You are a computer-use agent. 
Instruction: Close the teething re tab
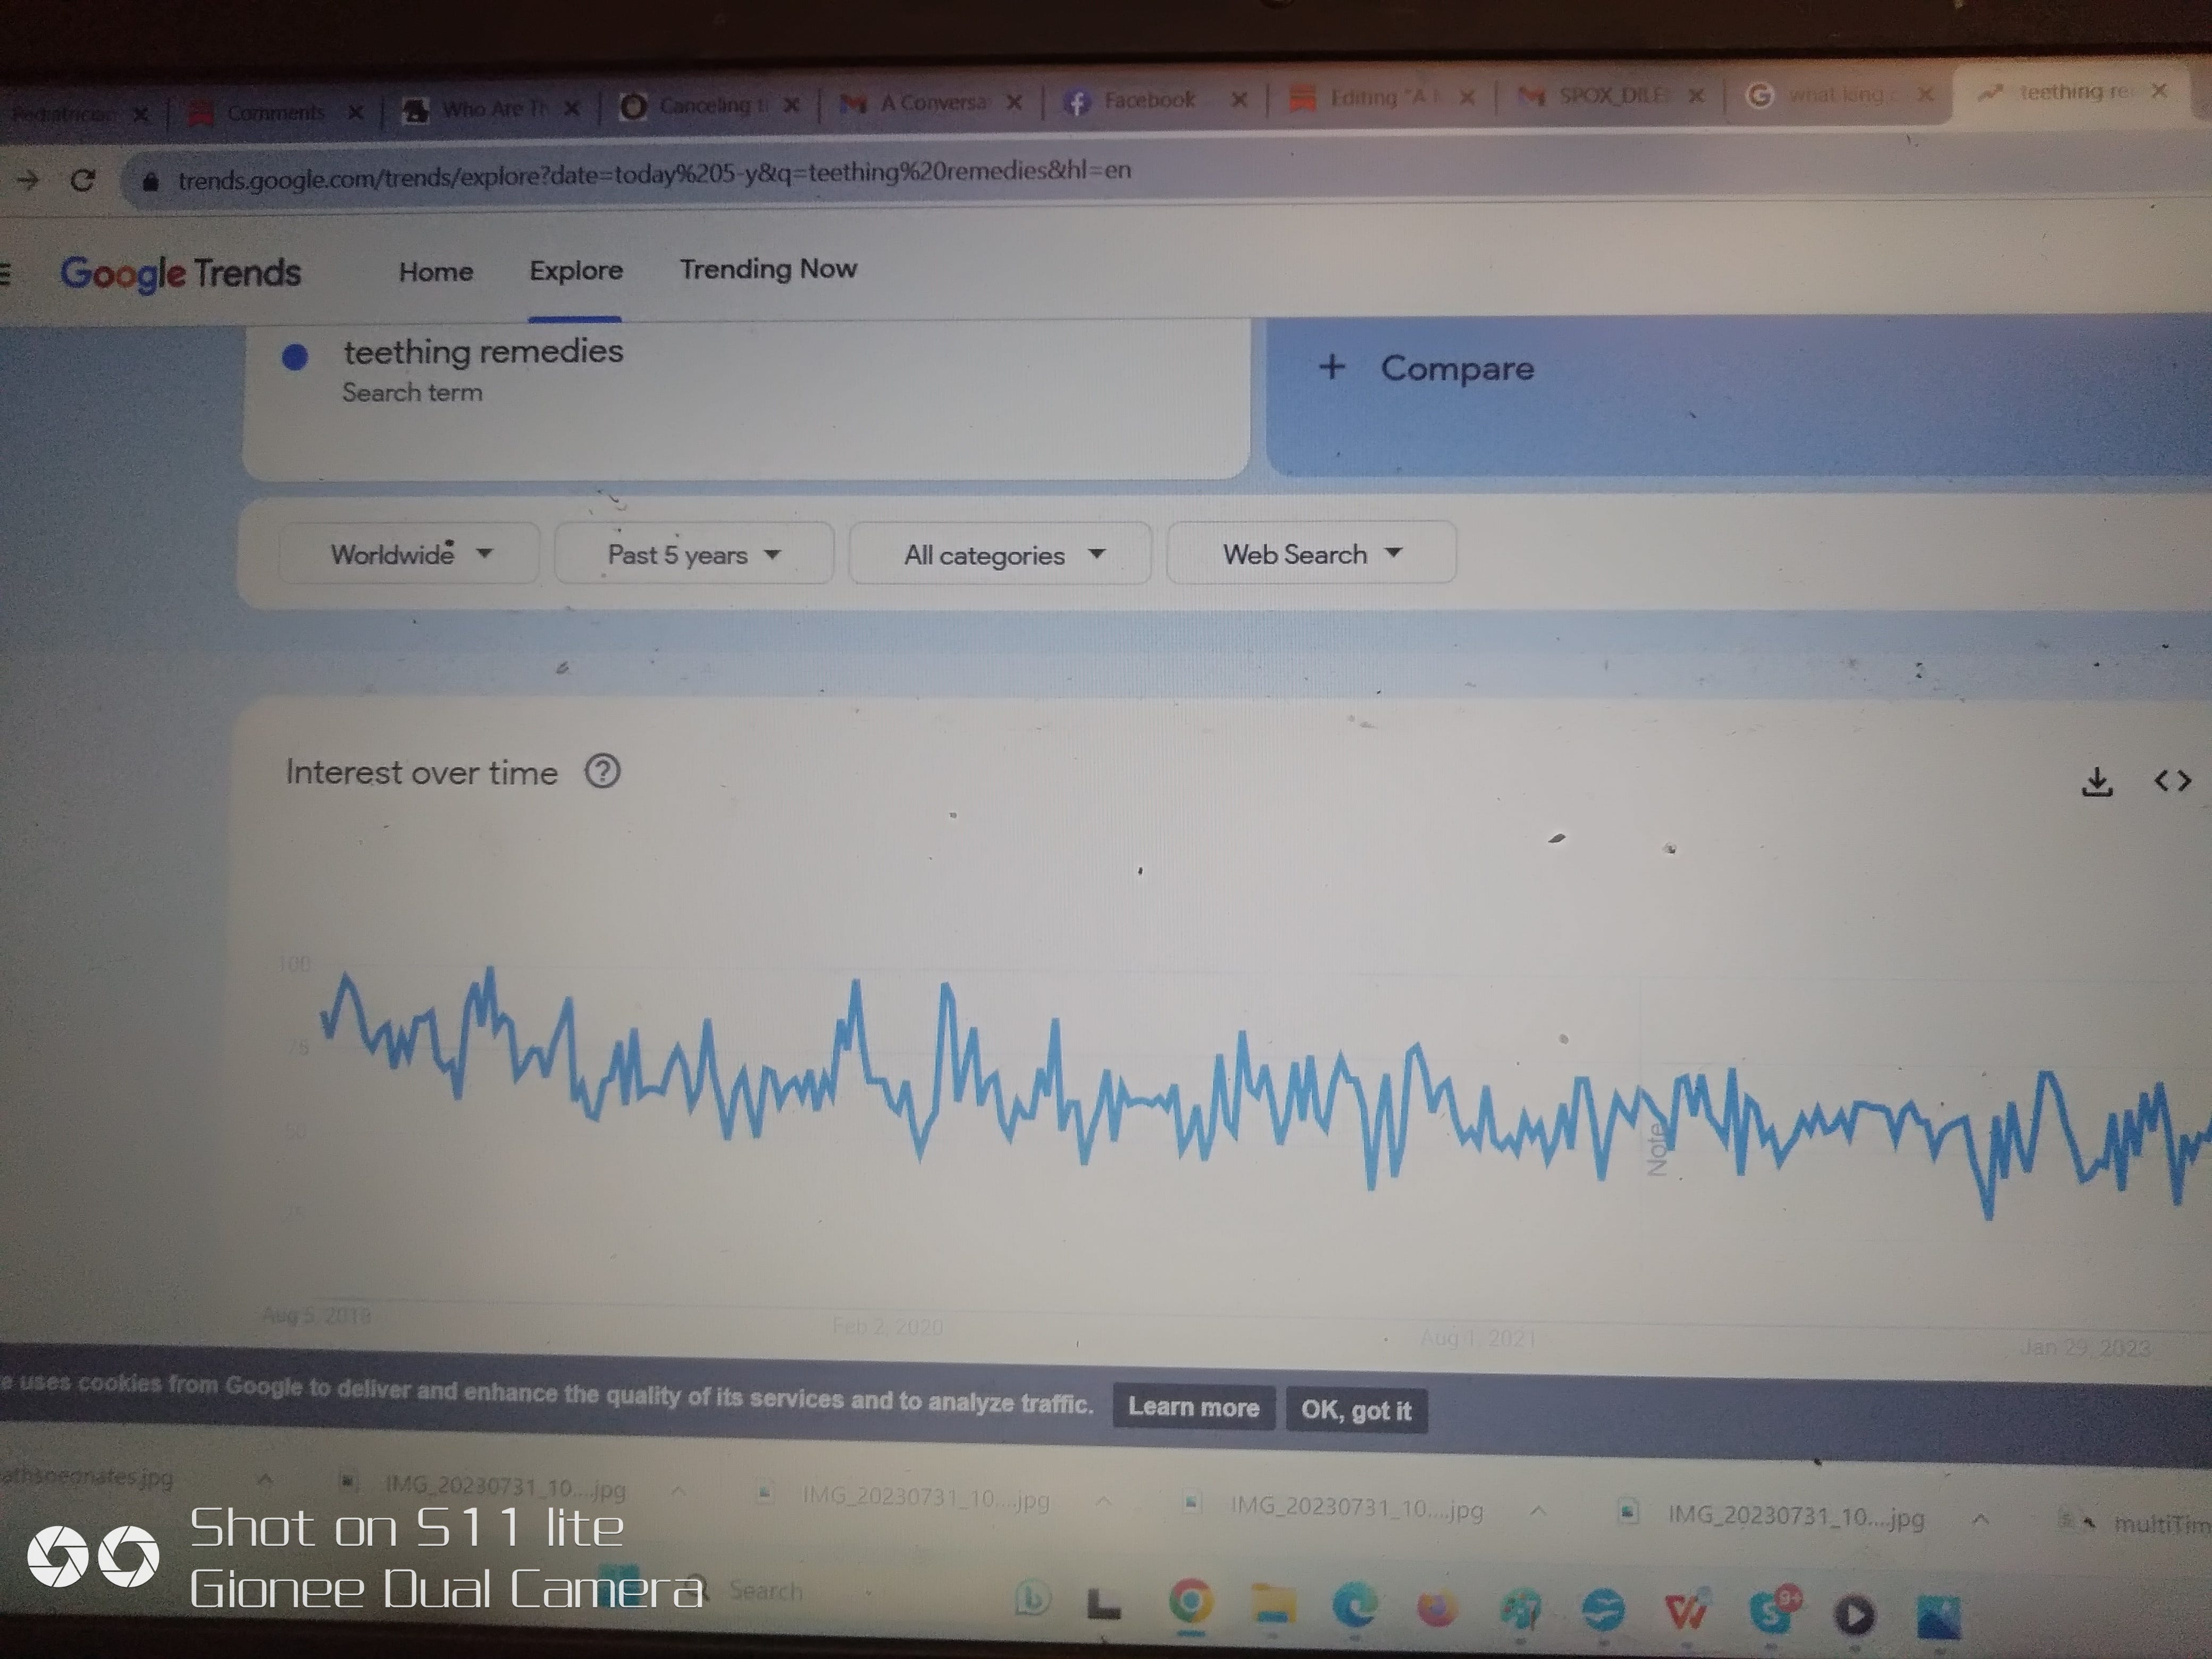coord(2159,91)
